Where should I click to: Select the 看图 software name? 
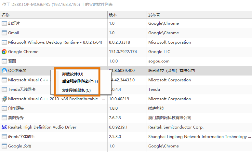tap(12, 61)
